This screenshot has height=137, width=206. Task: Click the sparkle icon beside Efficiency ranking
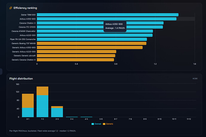coord(11,8)
